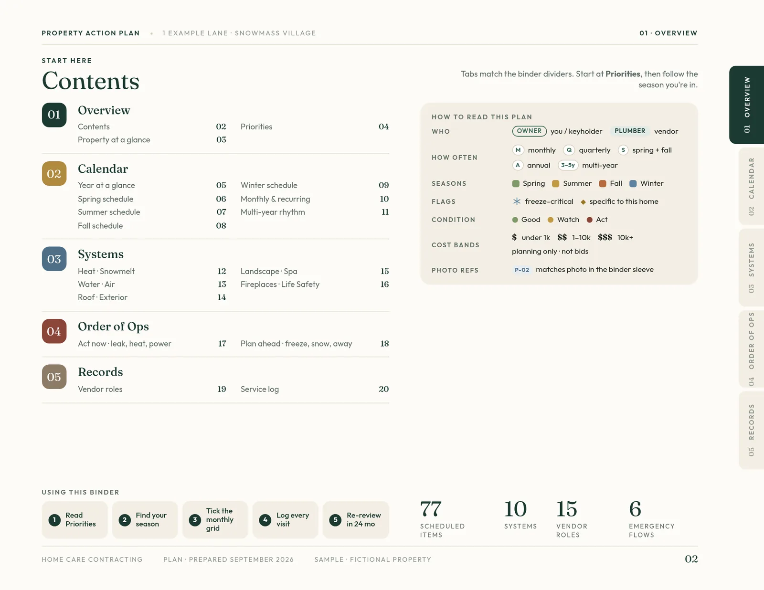
Task: Open the Spring schedule entry
Action: coord(152,199)
